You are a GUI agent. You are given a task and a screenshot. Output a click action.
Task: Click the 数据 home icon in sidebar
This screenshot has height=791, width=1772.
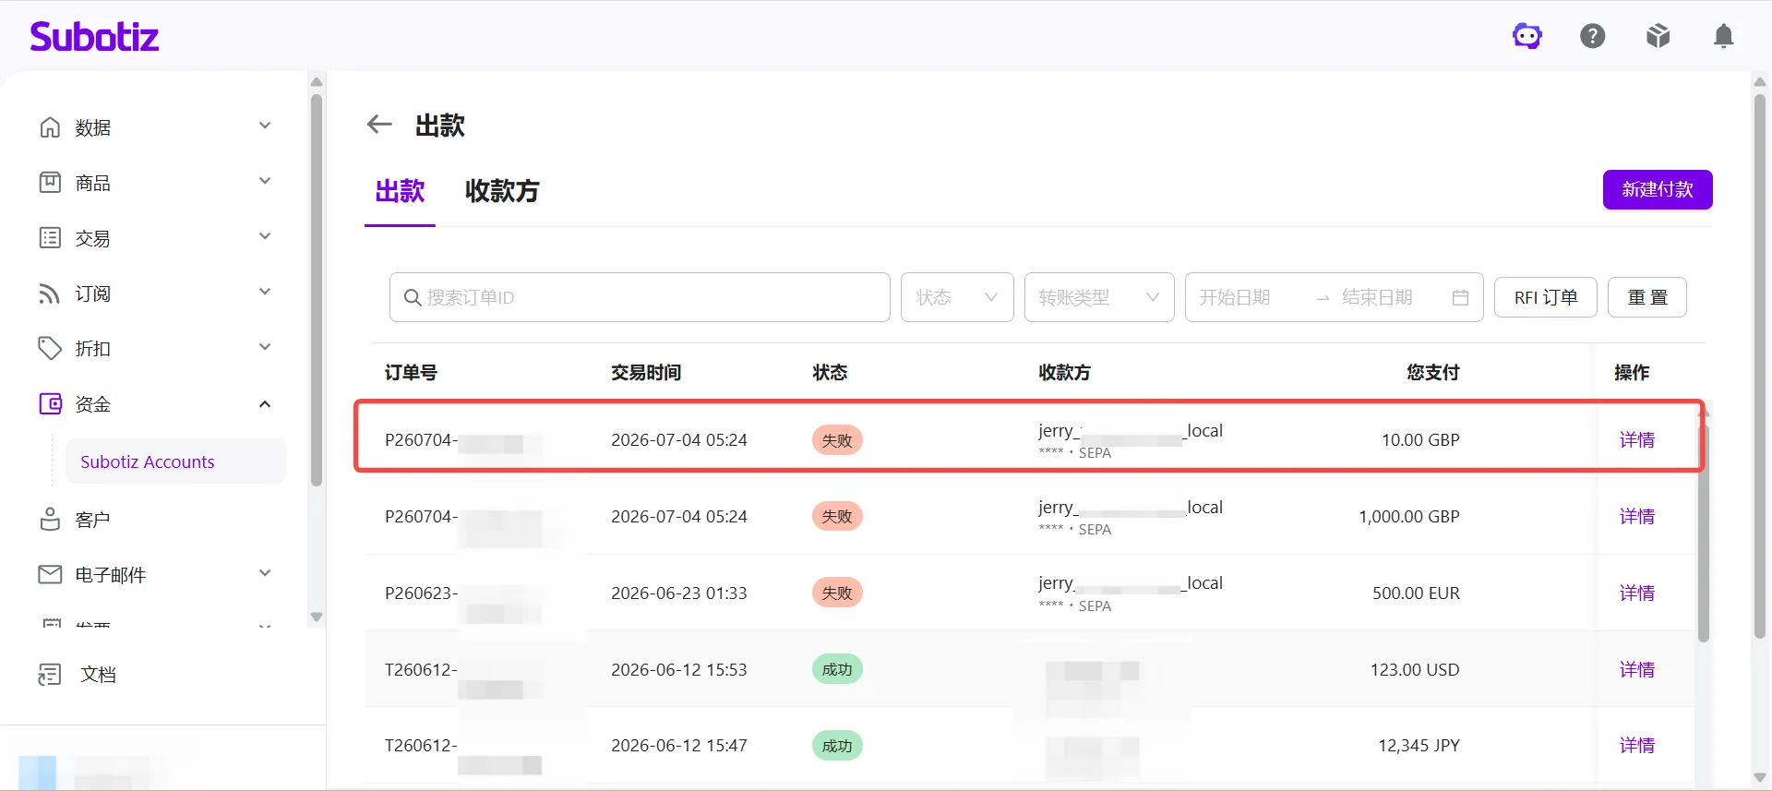coord(50,126)
